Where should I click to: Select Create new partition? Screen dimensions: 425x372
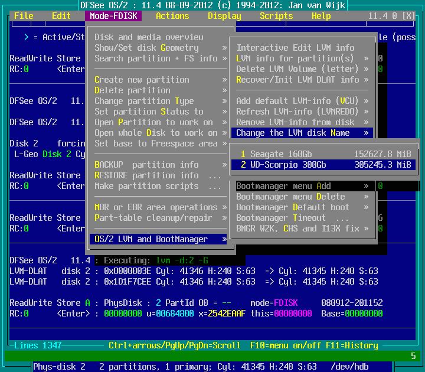[x=142, y=80]
